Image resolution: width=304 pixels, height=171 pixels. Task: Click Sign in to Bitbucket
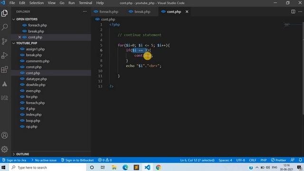pos(77,160)
